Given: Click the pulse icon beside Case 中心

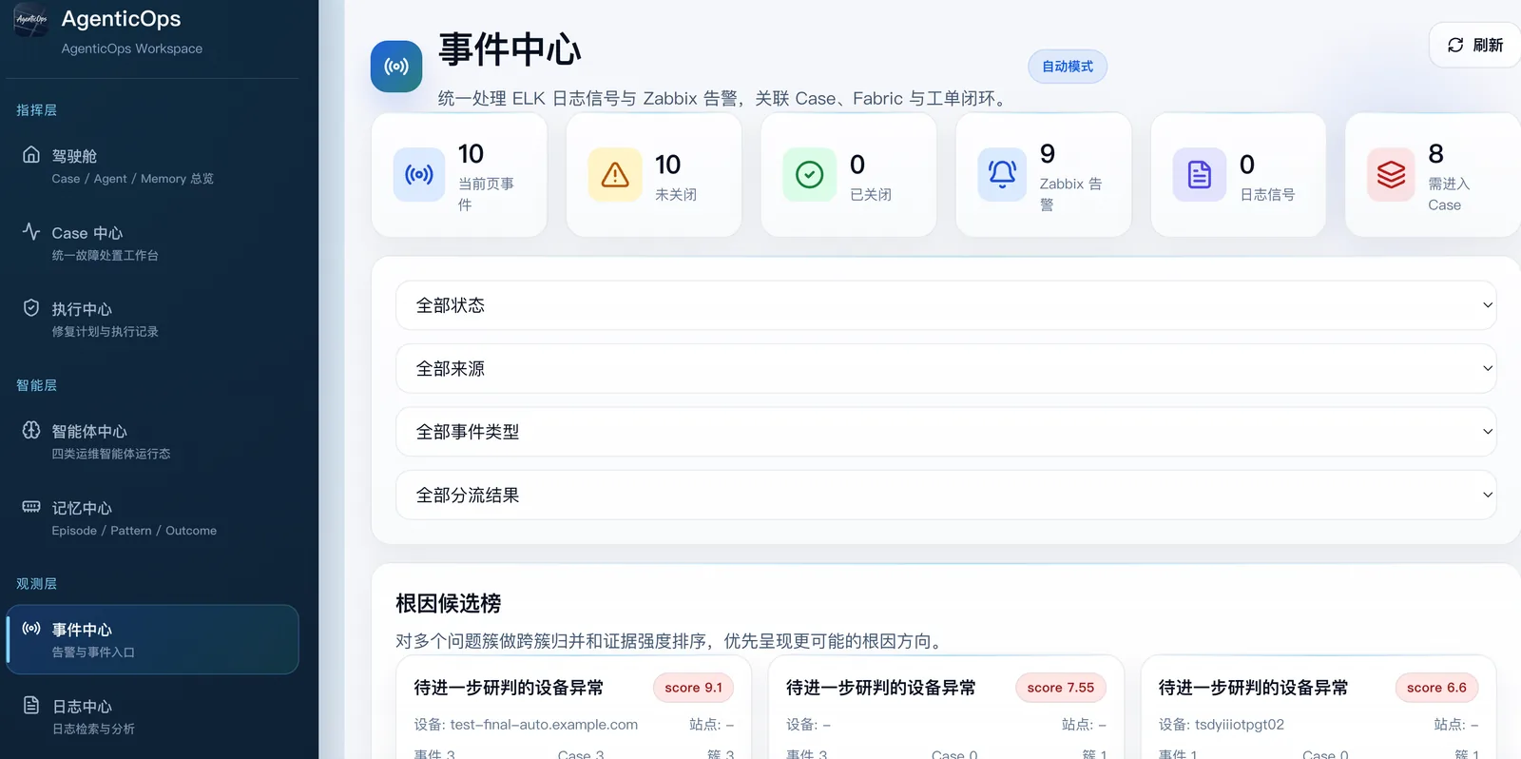Looking at the screenshot, I should tap(31, 231).
